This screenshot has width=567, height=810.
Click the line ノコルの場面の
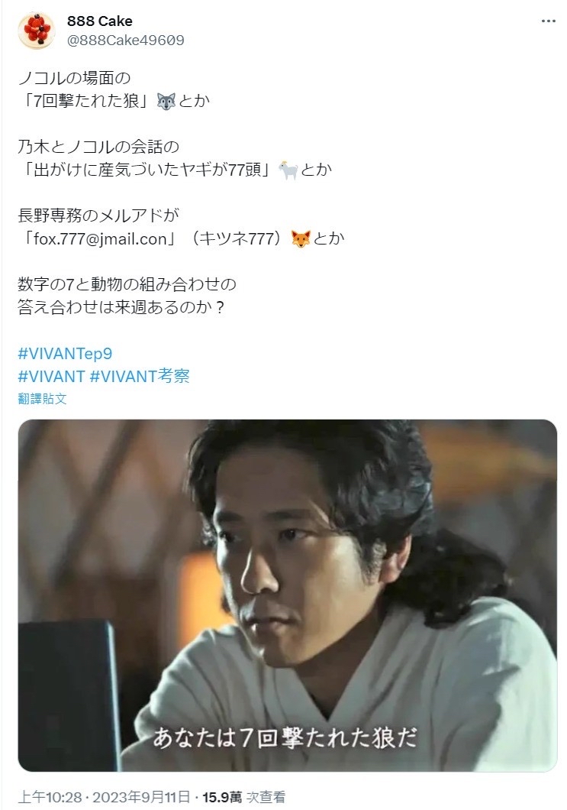(x=74, y=78)
